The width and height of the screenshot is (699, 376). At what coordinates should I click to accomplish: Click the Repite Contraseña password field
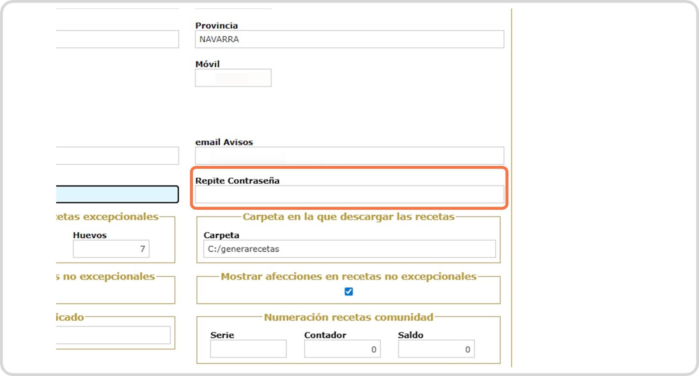(349, 194)
